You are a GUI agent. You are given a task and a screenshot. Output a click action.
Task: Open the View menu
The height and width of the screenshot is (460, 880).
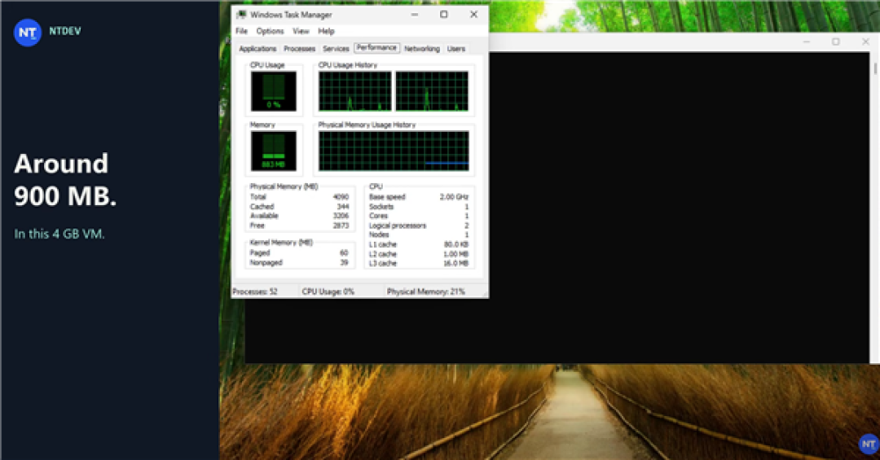pos(301,32)
